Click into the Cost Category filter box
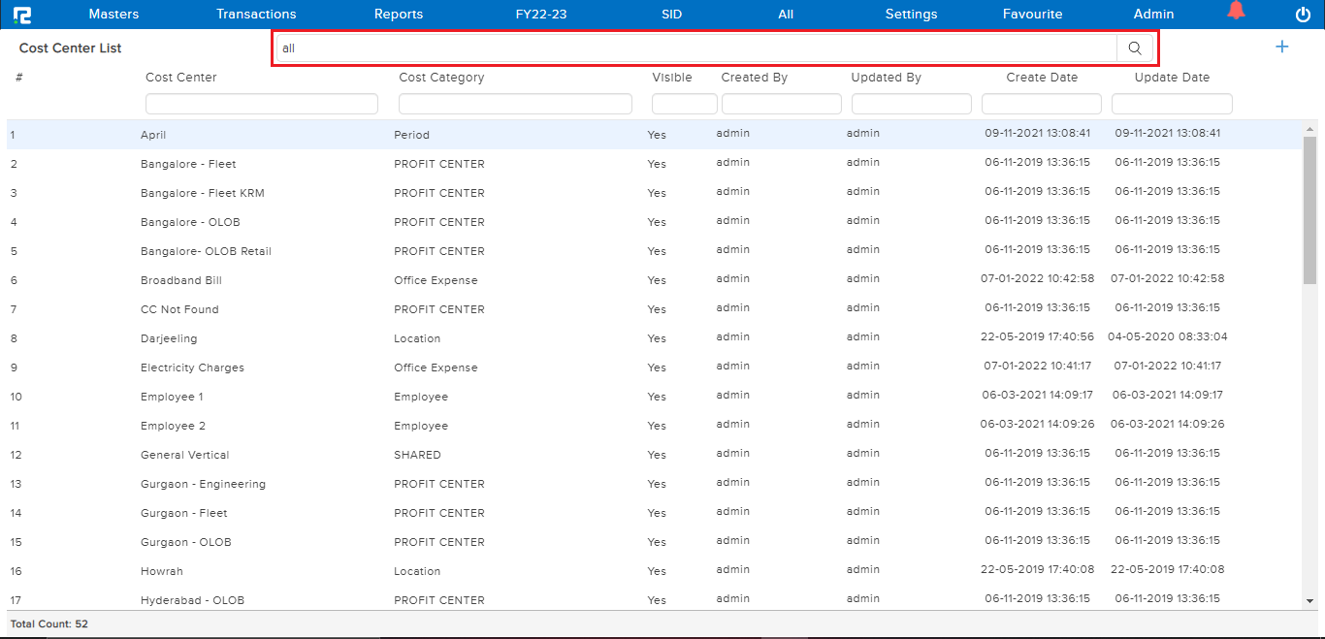This screenshot has width=1325, height=639. pos(515,103)
